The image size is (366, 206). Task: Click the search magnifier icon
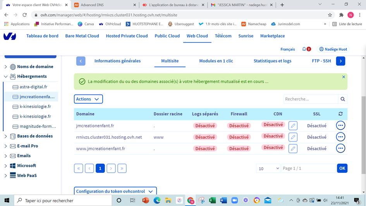pyautogui.click(x=343, y=99)
